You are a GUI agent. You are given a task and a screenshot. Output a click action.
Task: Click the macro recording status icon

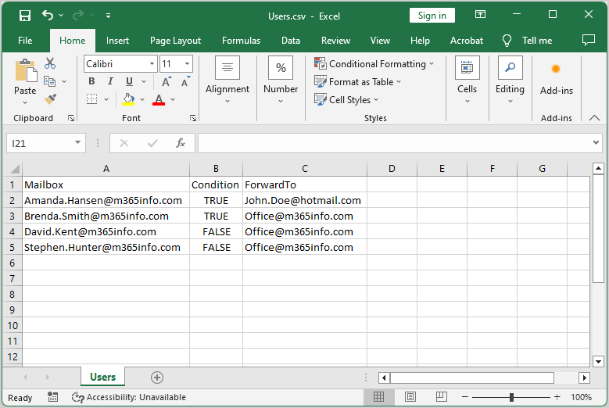[53, 397]
